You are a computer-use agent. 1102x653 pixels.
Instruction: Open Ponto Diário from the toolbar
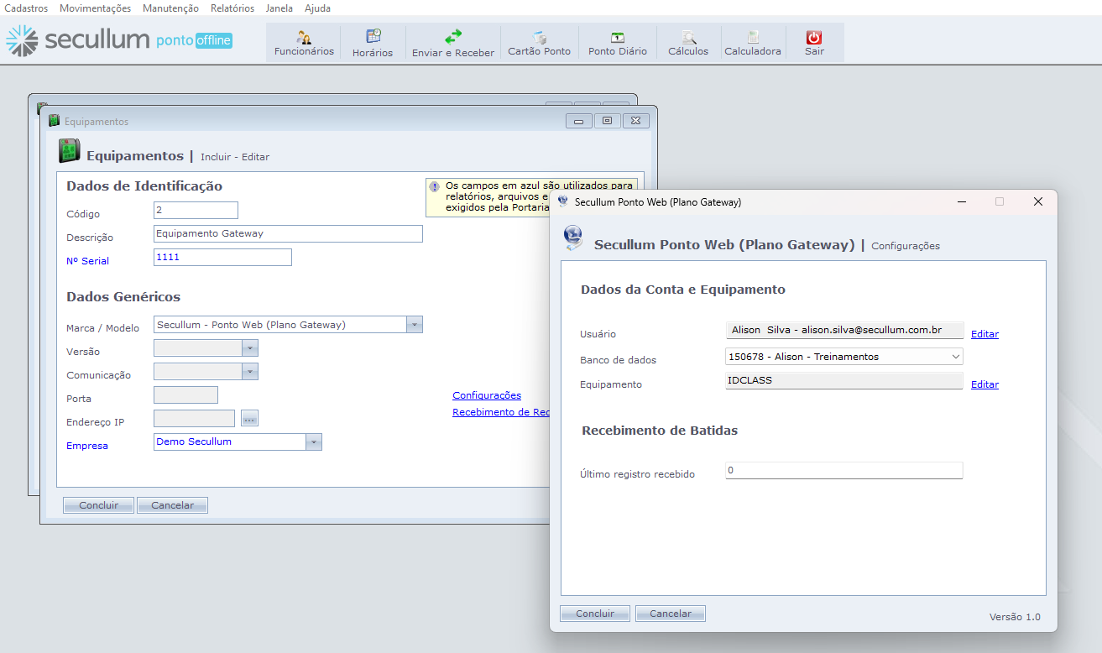[617, 37]
